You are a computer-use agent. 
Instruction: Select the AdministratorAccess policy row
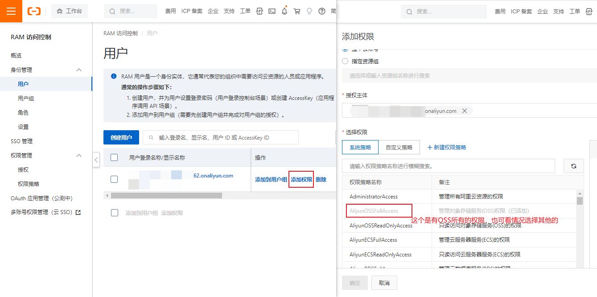[459, 197]
